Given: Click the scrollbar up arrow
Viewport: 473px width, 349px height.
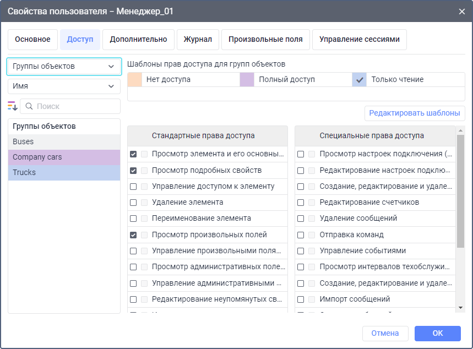Looking at the screenshot, I should pyautogui.click(x=460, y=131).
